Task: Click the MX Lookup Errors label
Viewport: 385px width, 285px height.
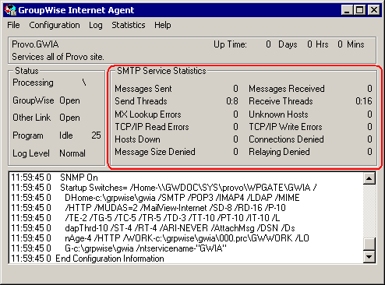Action: coord(148,114)
